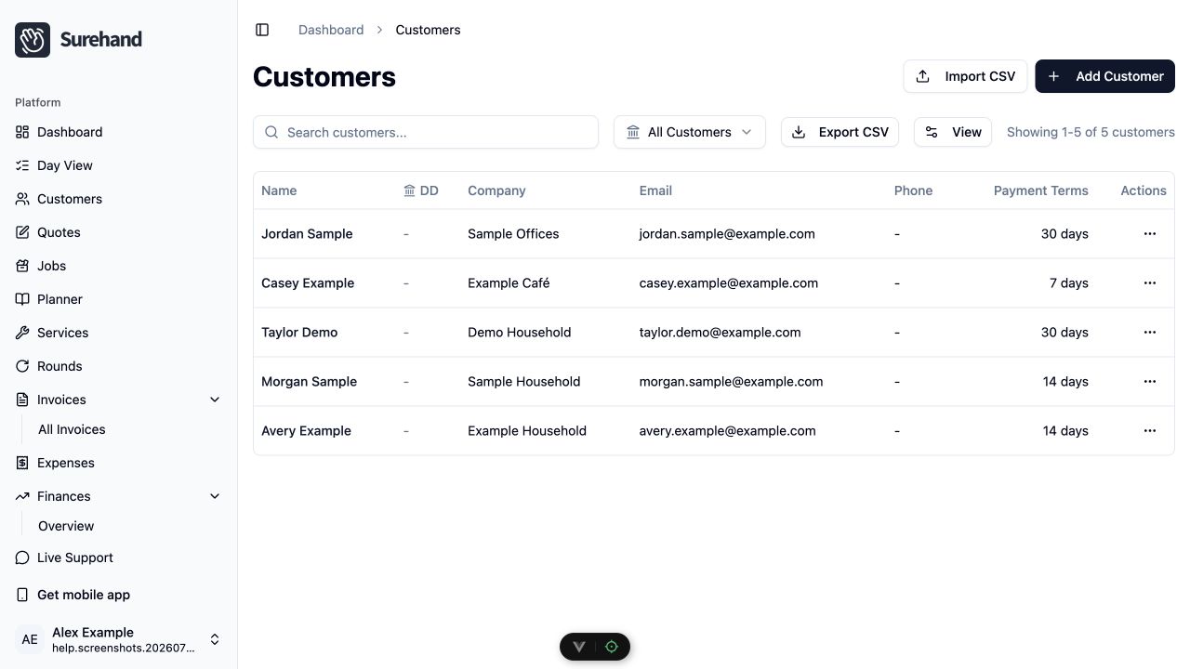Viewport: 1190px width, 669px height.
Task: Open the View options button
Action: [953, 132]
